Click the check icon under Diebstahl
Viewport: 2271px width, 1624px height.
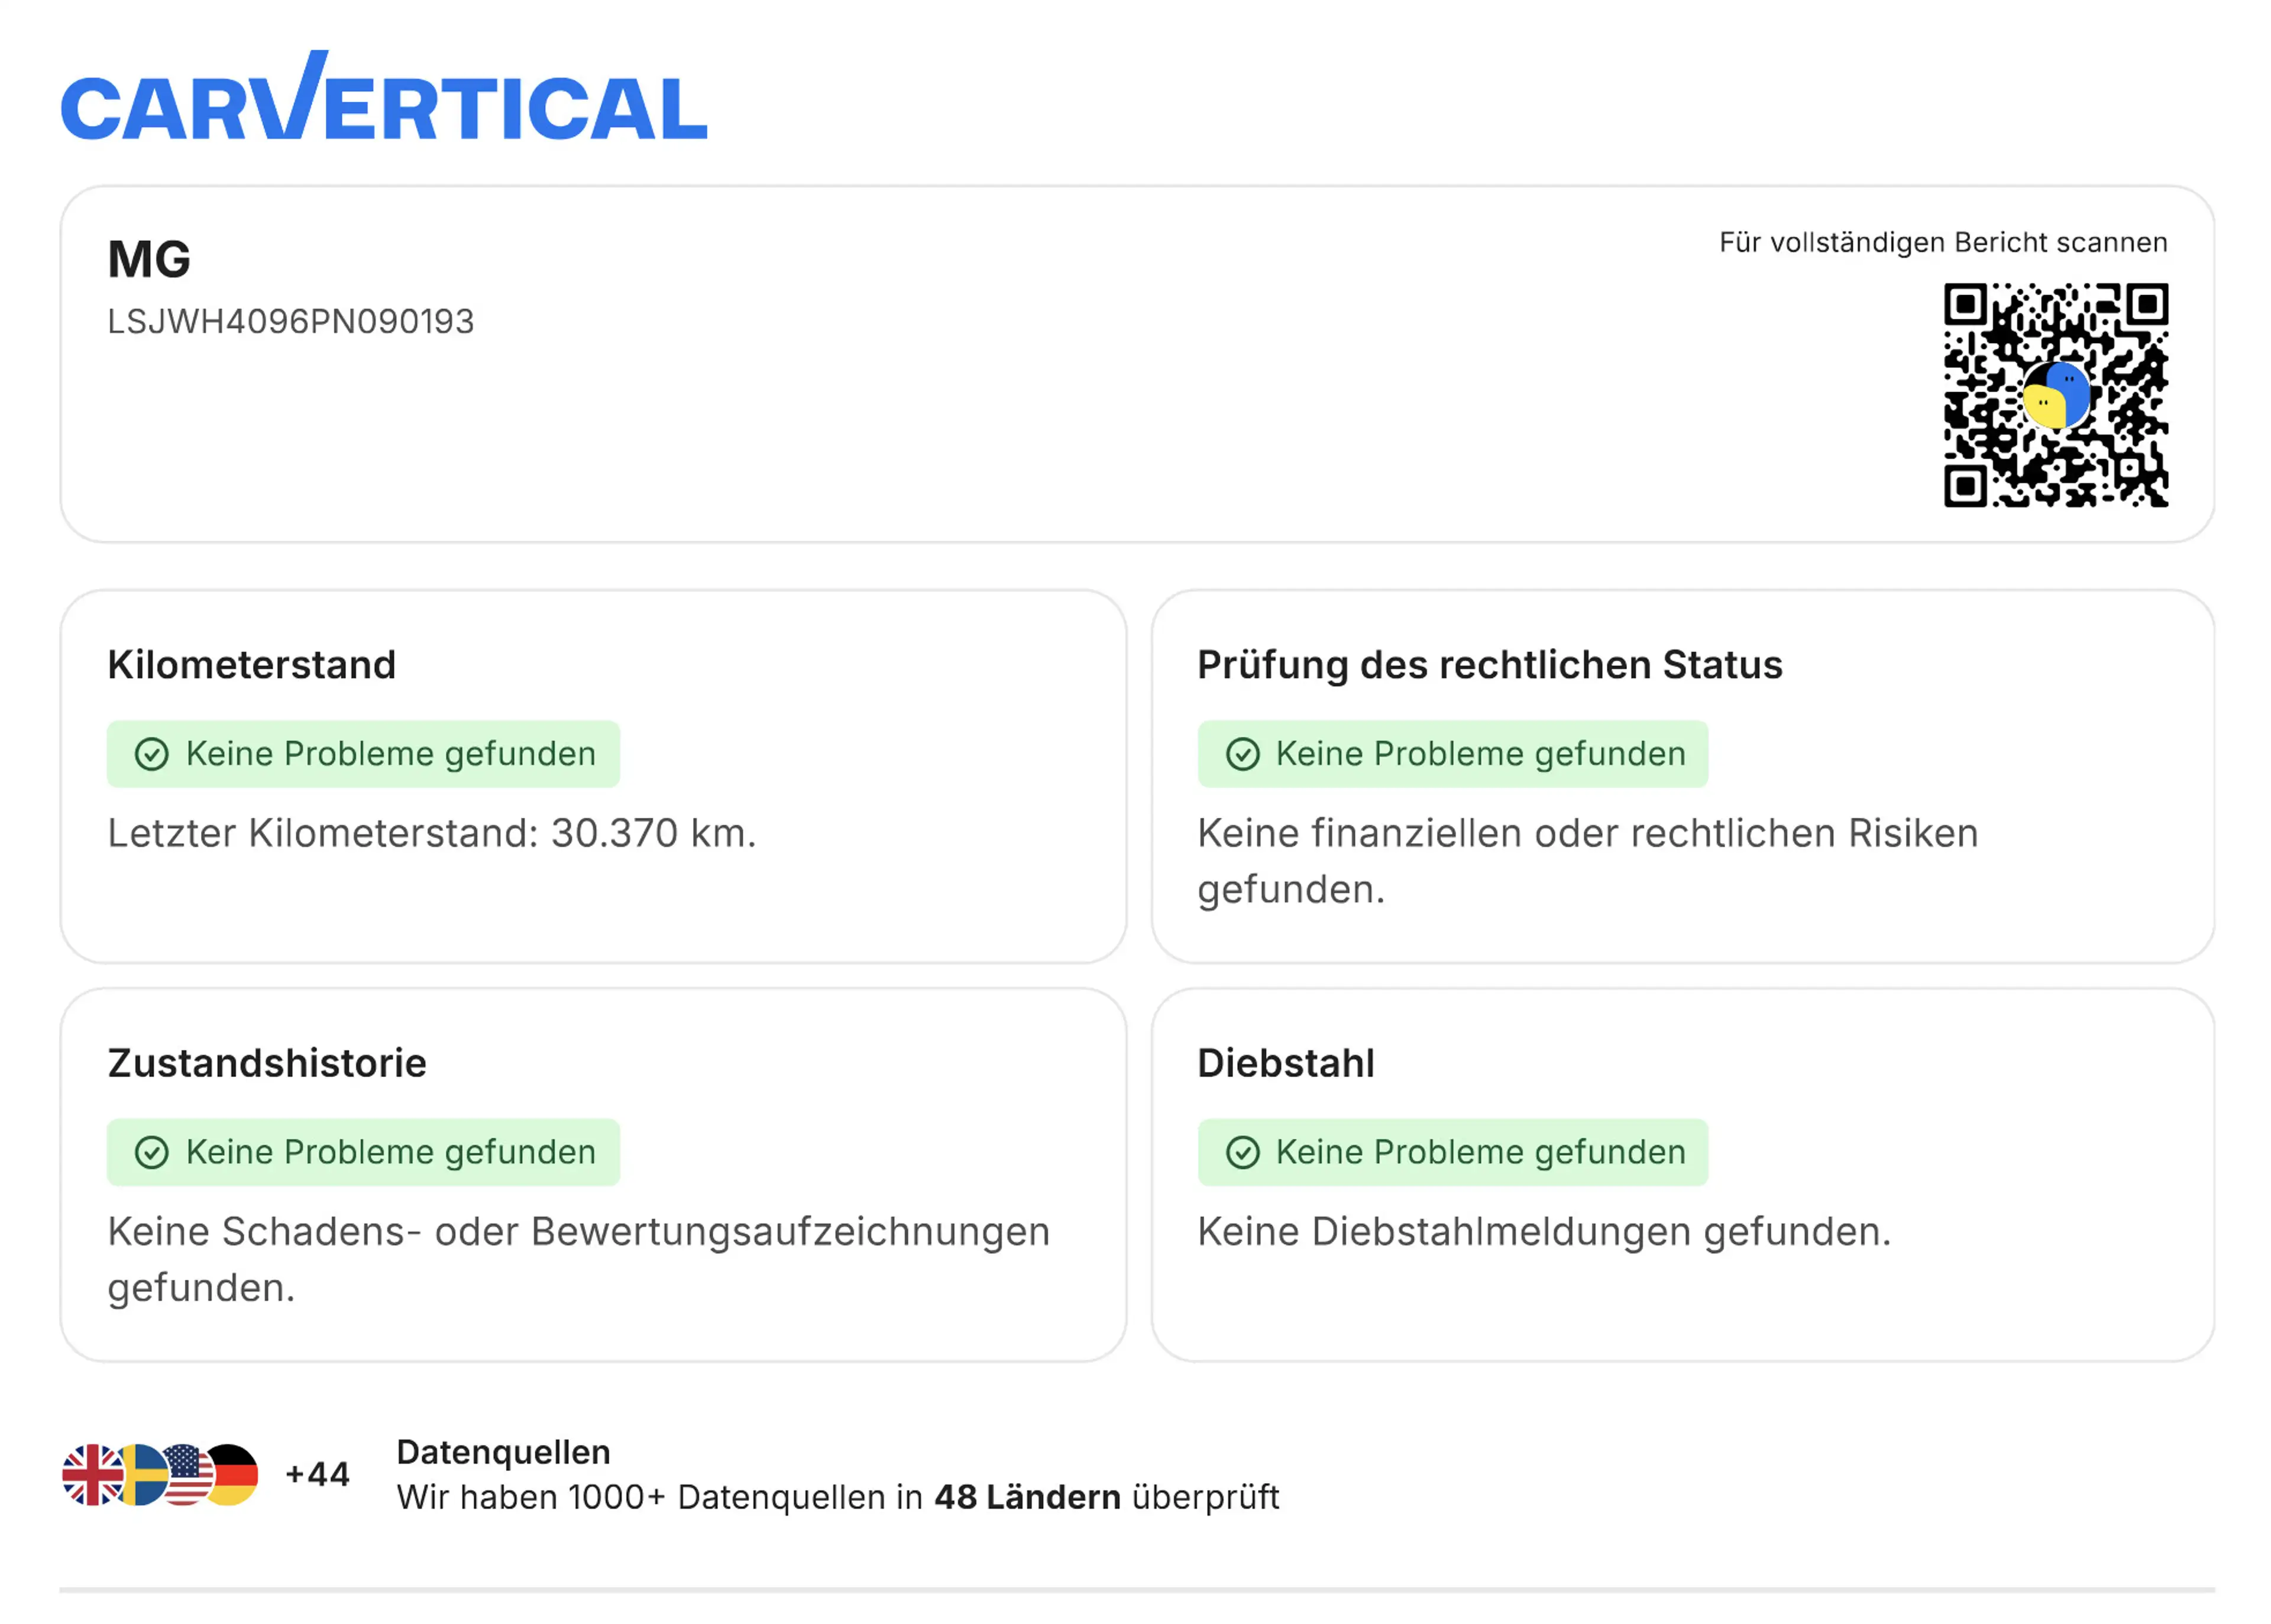(x=1242, y=1152)
